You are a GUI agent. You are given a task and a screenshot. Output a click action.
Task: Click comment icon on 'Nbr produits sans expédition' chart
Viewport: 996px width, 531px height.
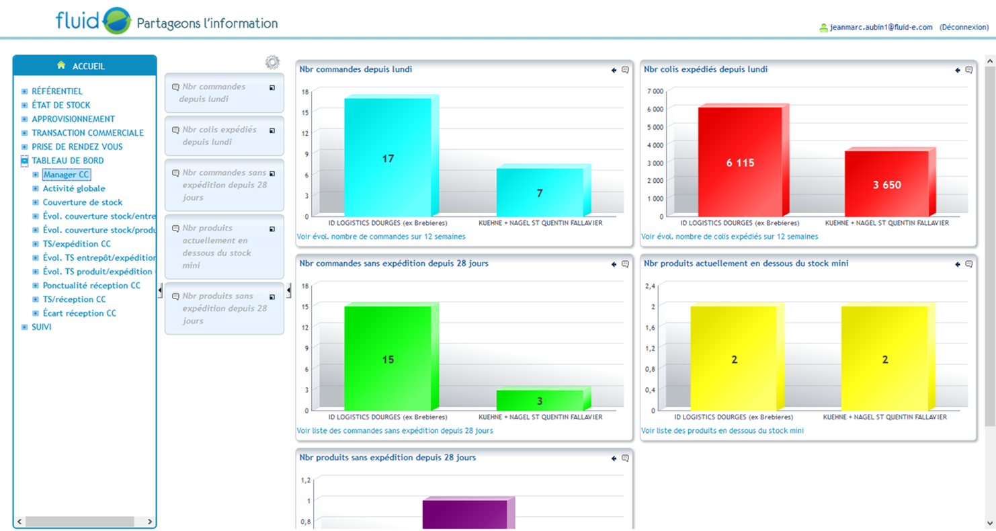[625, 458]
